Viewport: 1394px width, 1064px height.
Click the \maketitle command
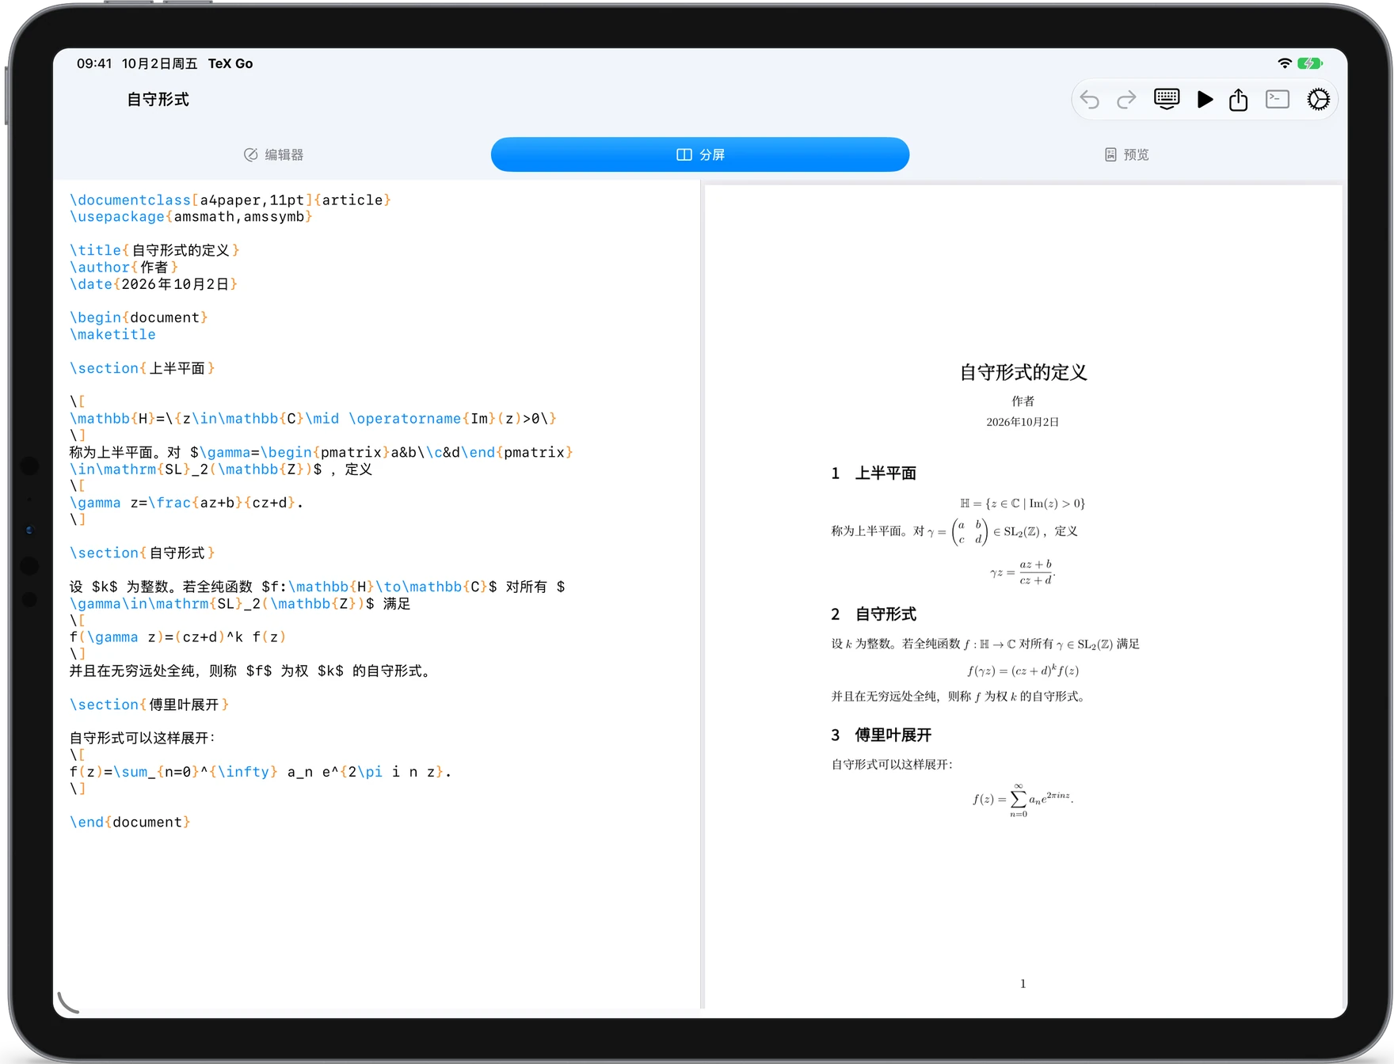point(112,335)
